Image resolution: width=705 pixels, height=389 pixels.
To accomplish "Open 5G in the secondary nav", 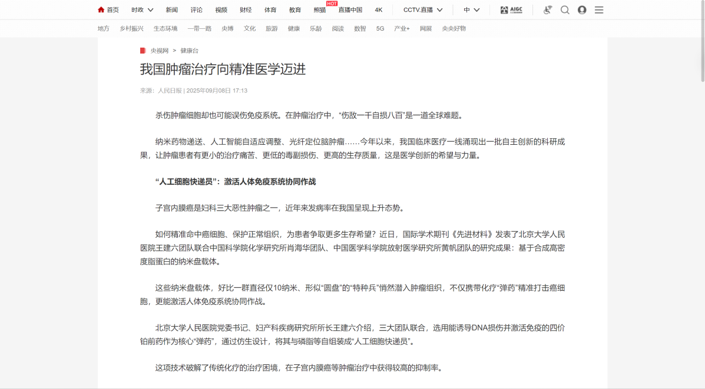I will click(380, 28).
